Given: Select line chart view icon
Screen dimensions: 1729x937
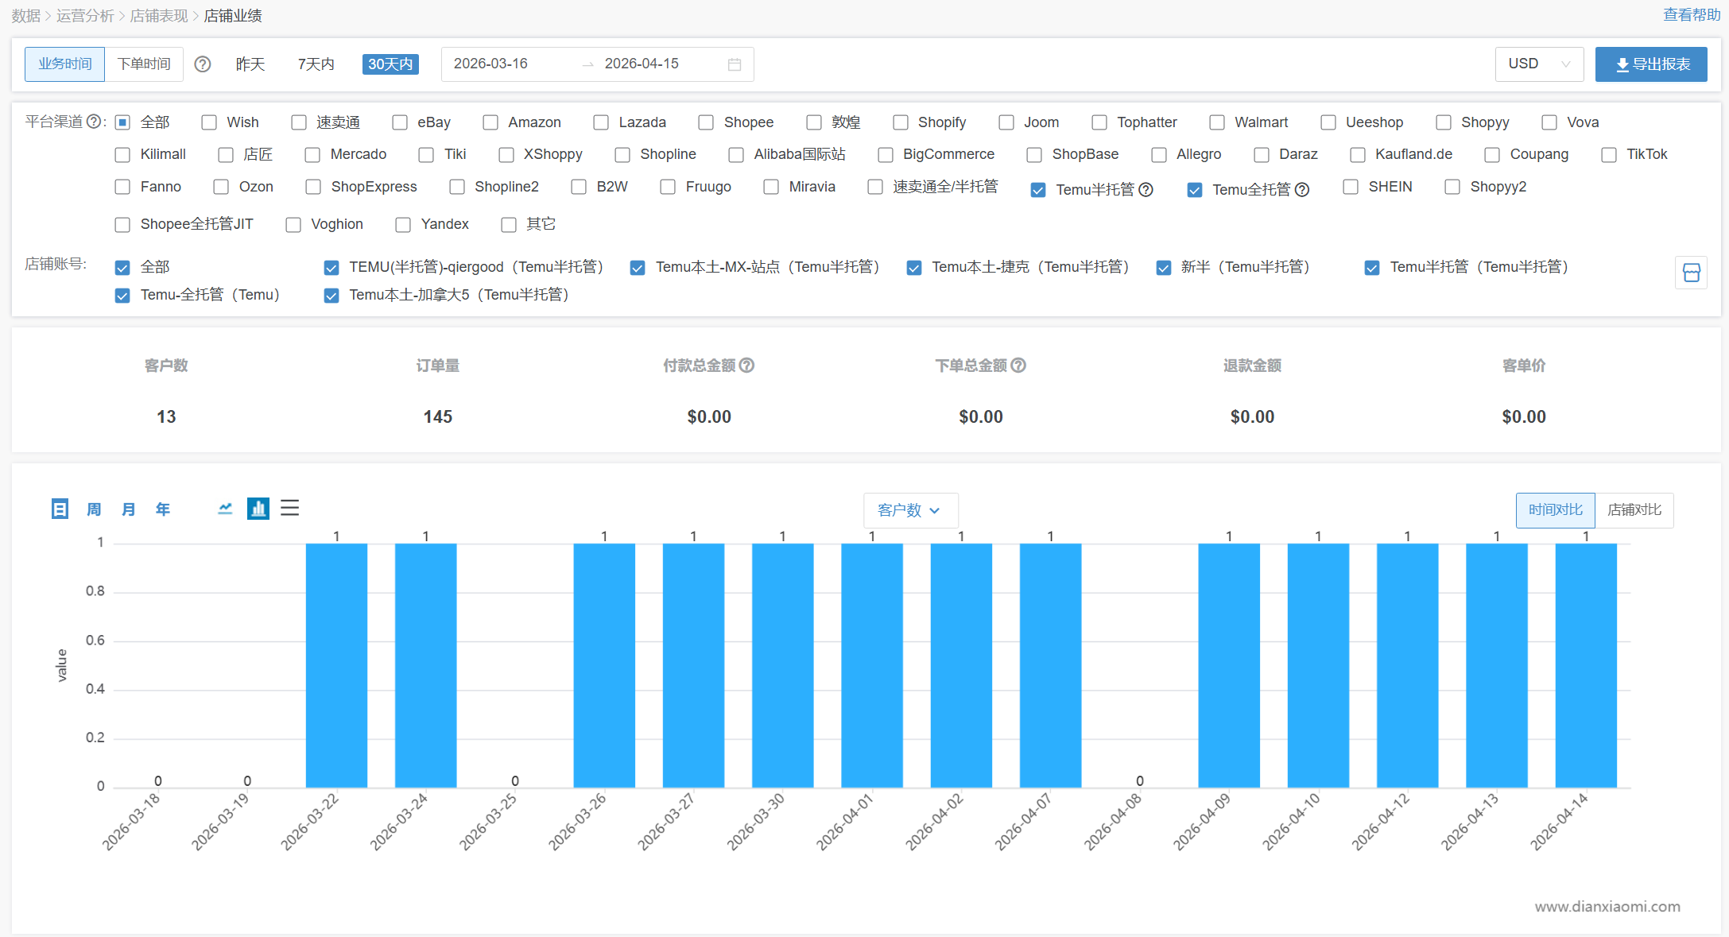Looking at the screenshot, I should coord(225,509).
